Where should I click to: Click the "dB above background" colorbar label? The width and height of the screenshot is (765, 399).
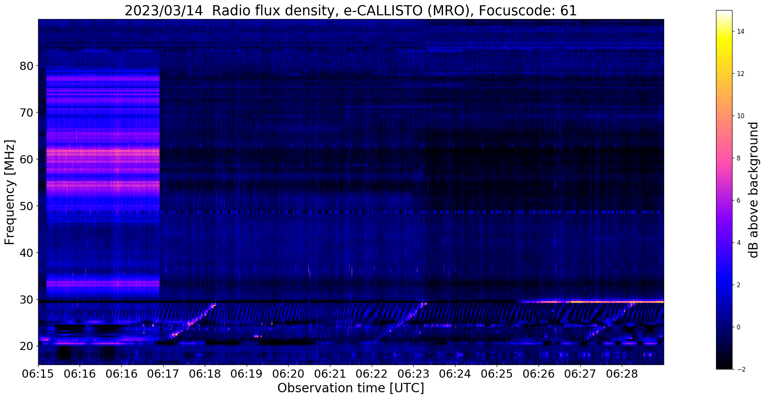pyautogui.click(x=754, y=190)
